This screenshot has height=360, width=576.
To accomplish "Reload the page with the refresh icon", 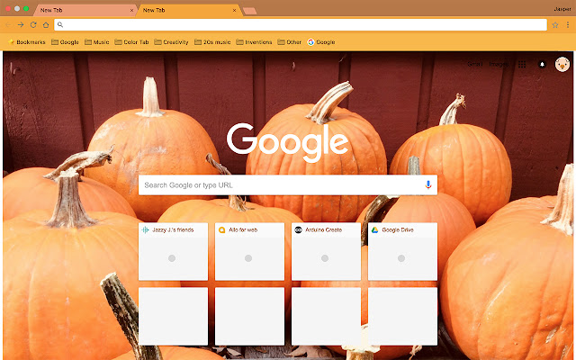I will (x=33, y=24).
